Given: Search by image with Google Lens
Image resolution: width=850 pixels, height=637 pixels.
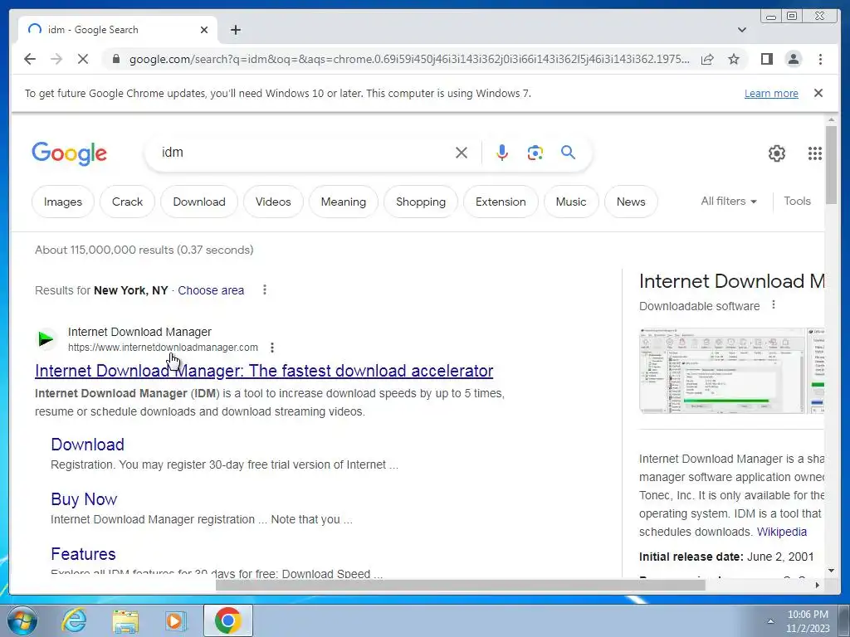Looking at the screenshot, I should (535, 153).
